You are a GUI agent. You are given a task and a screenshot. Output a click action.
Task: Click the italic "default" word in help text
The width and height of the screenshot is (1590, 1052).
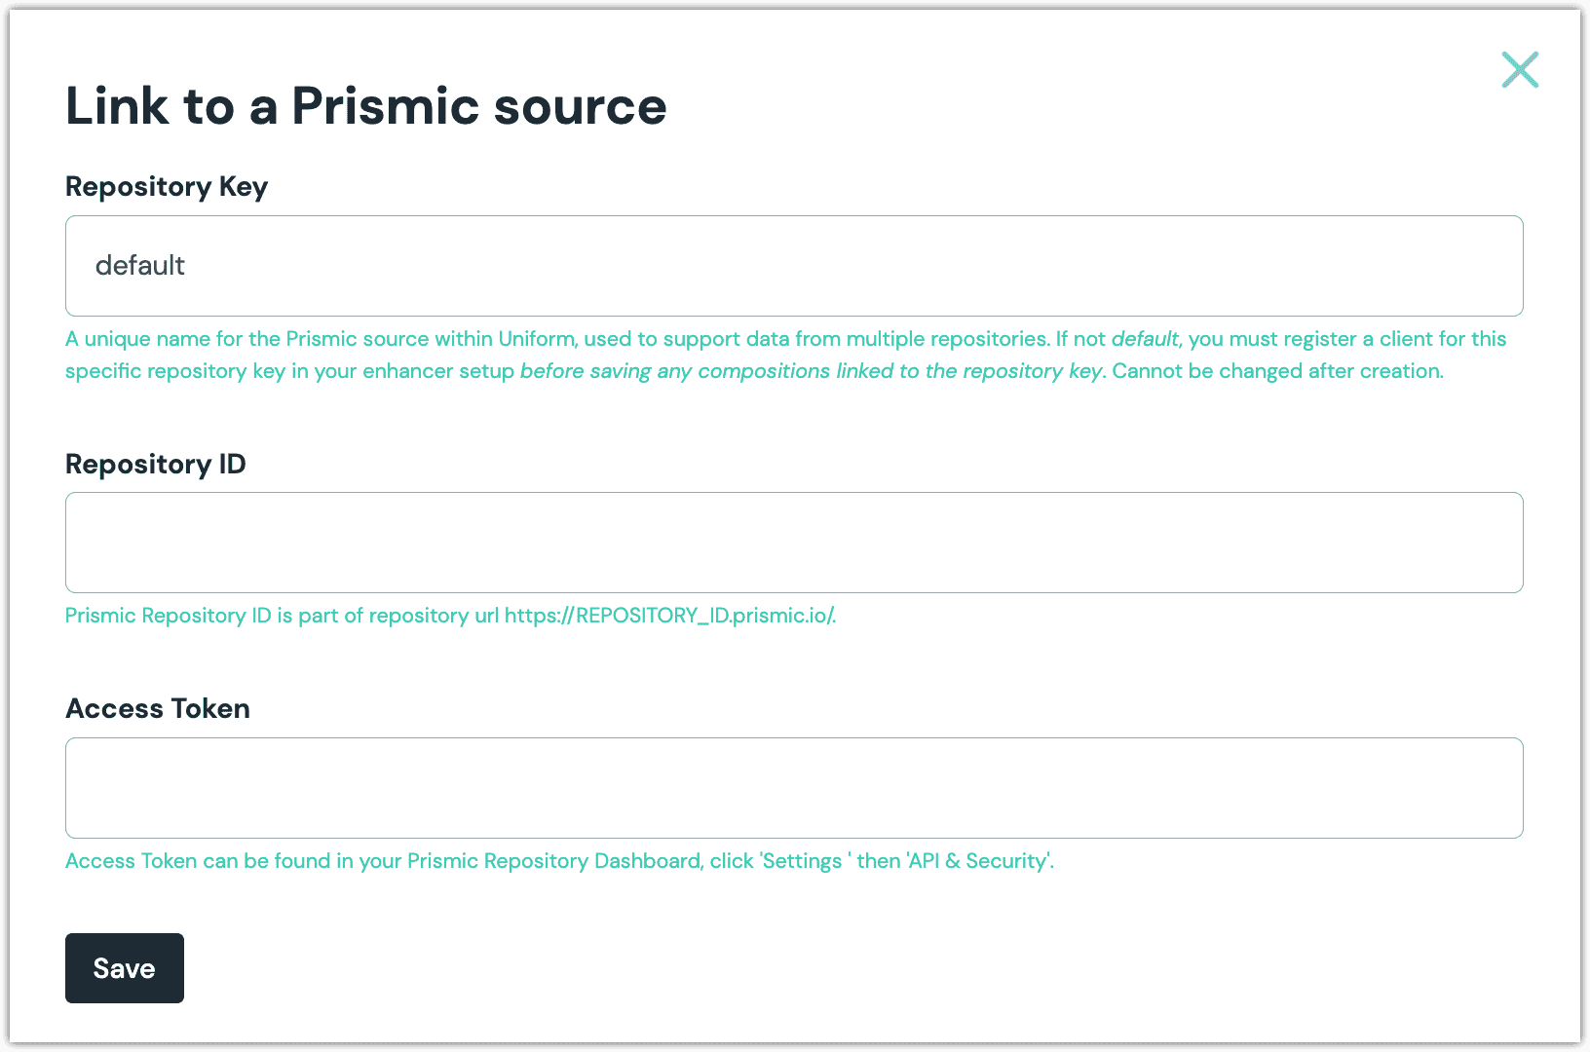pos(1145,339)
